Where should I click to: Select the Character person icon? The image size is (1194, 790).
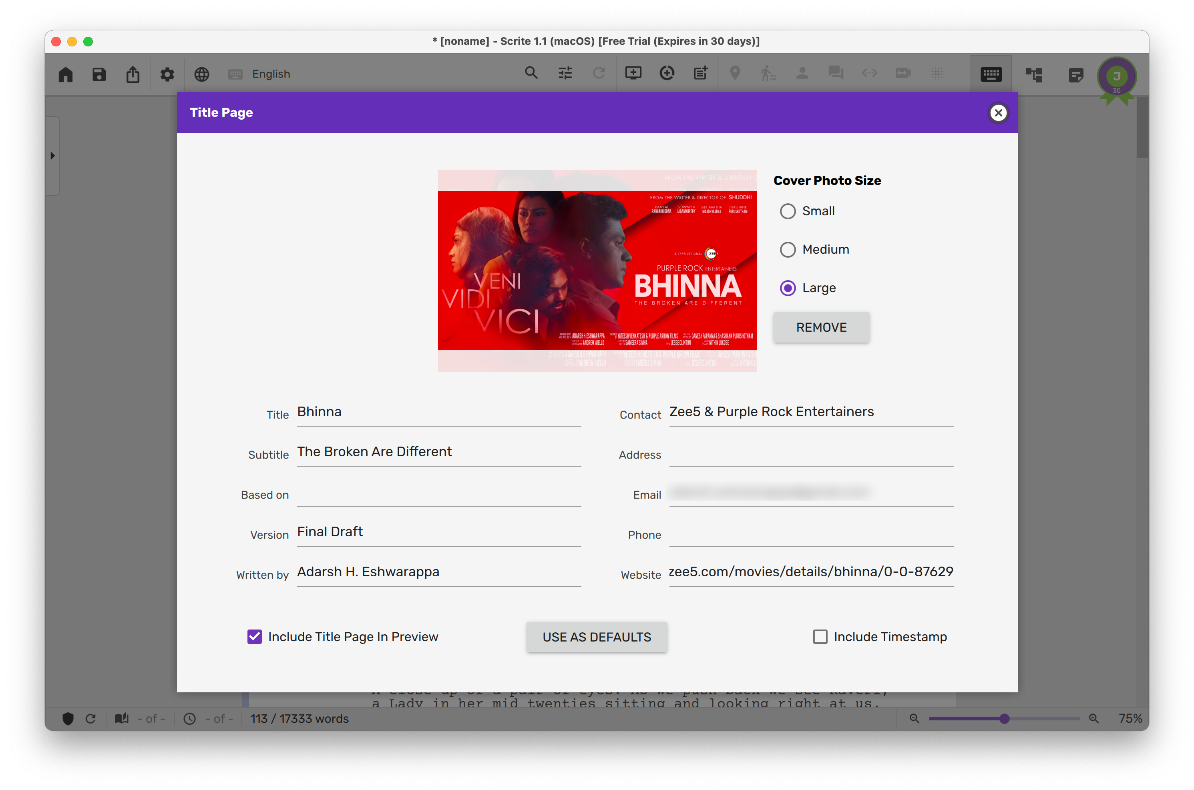[x=802, y=73]
